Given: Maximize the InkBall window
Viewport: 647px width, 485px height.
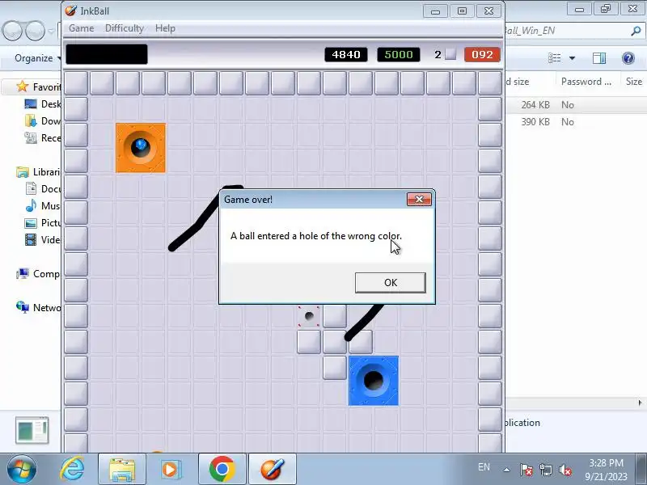Looking at the screenshot, I should coord(462,11).
